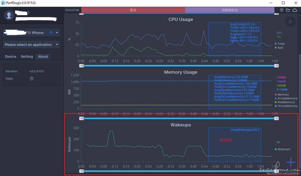Click the location pin icon in top toolbar

281,10
